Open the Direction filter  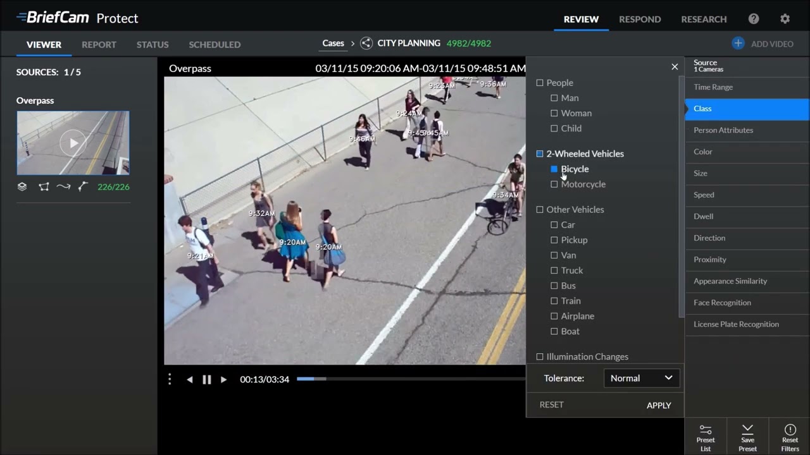pos(747,238)
